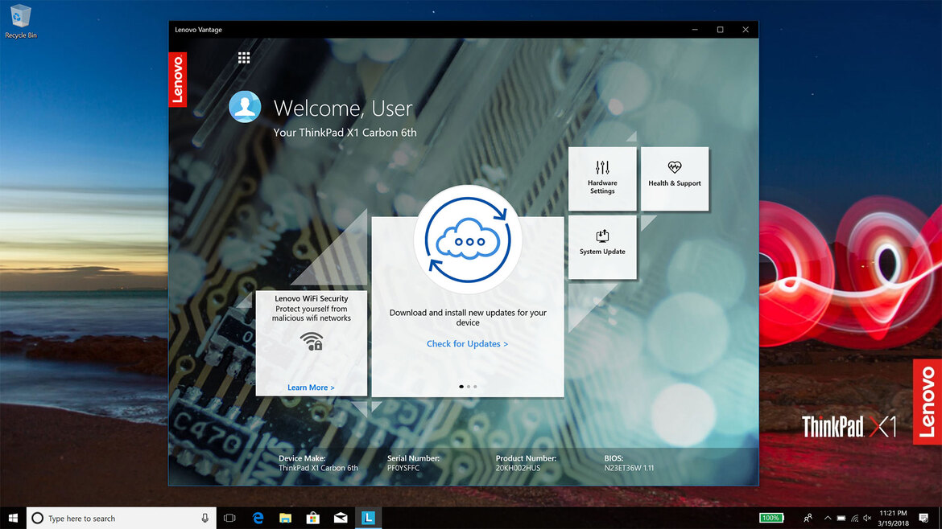Click the red Lenovo logo in the app

point(178,79)
